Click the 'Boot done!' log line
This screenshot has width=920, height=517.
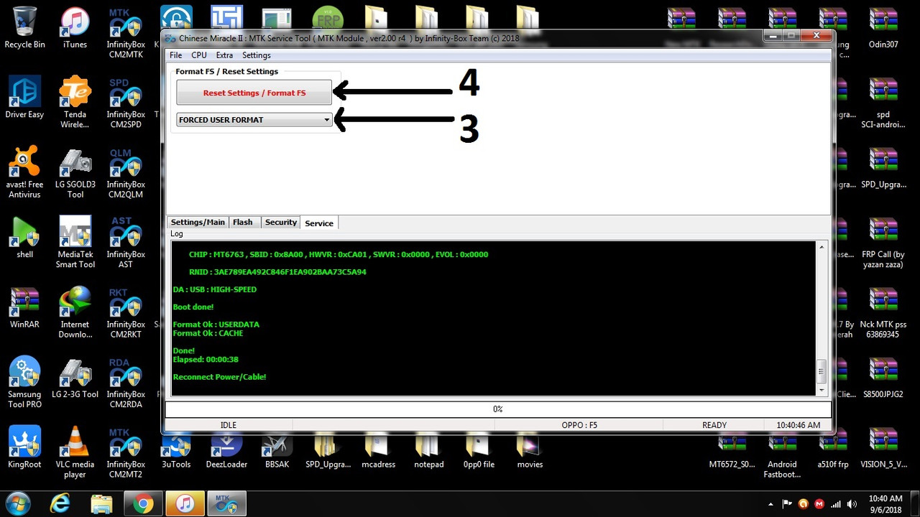point(193,307)
